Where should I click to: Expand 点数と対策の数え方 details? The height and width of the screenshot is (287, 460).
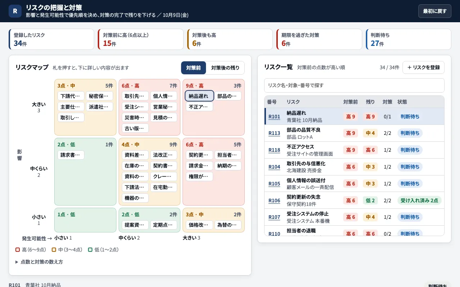(39, 262)
